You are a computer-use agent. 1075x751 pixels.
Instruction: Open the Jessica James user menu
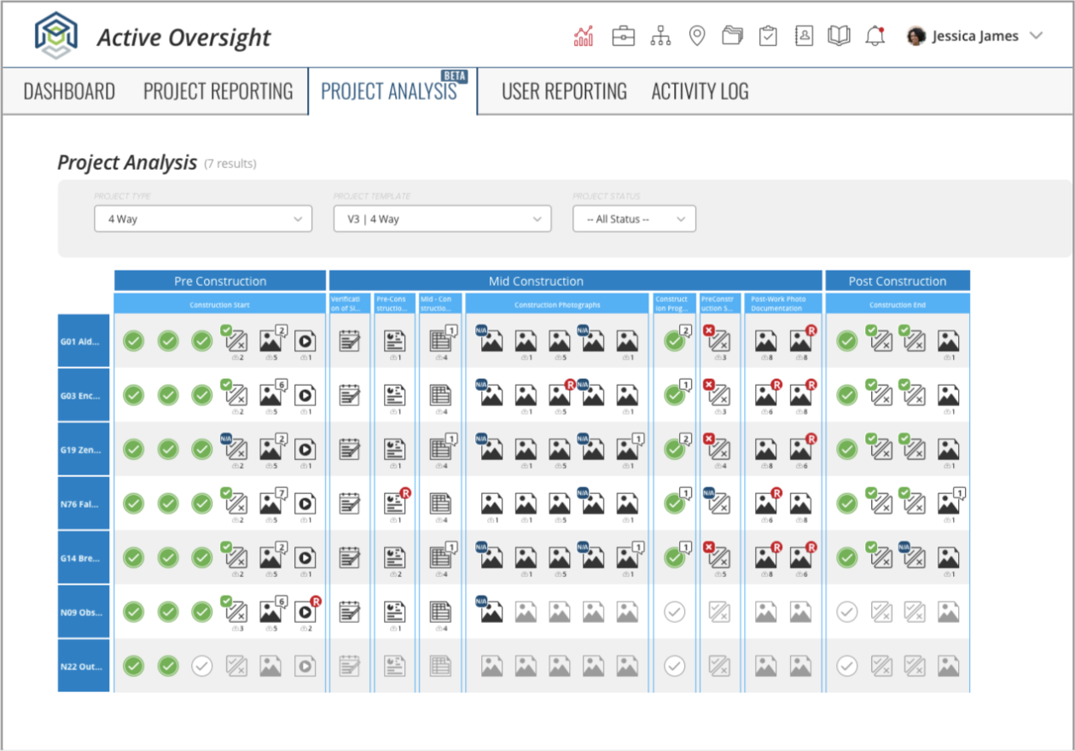(975, 36)
